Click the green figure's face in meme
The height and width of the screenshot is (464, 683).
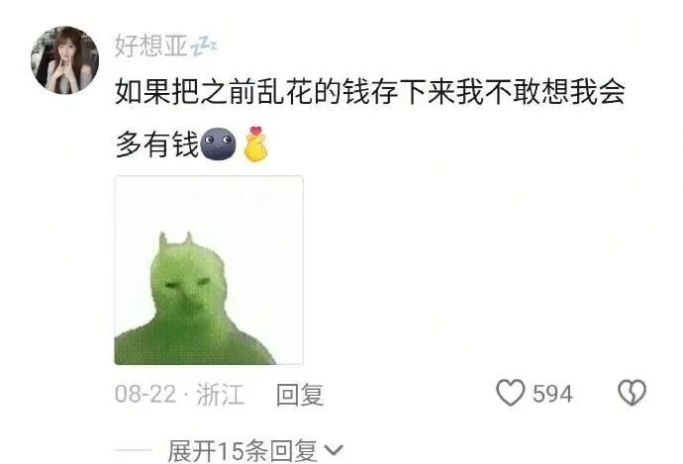click(188, 287)
